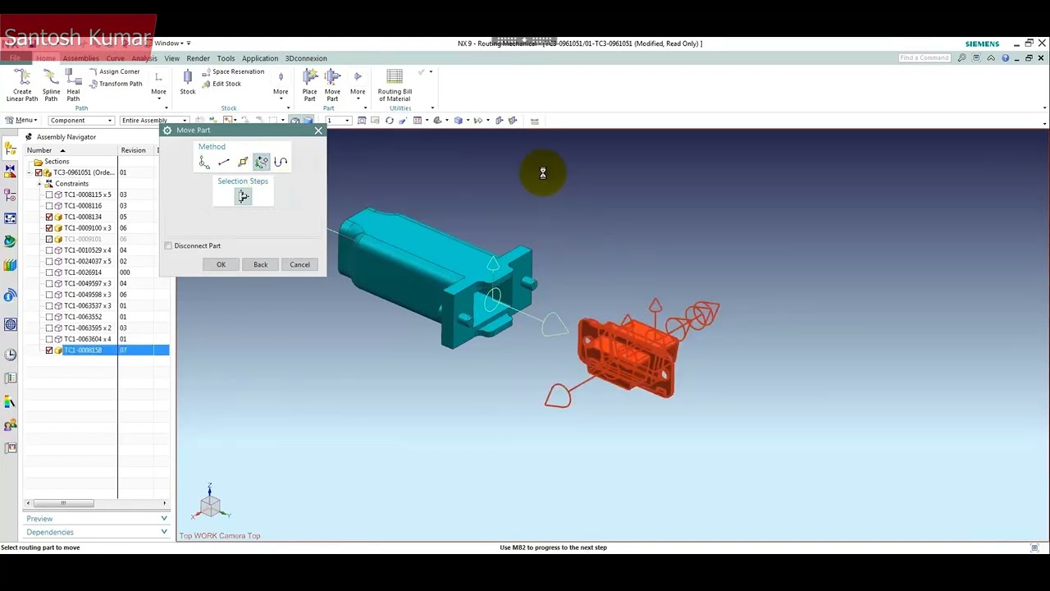Toggle checkbox for TC1-0008115 x 5

(x=49, y=195)
